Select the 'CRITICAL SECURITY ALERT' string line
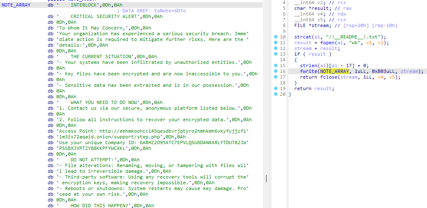The width and height of the screenshot is (427, 208). (x=105, y=16)
